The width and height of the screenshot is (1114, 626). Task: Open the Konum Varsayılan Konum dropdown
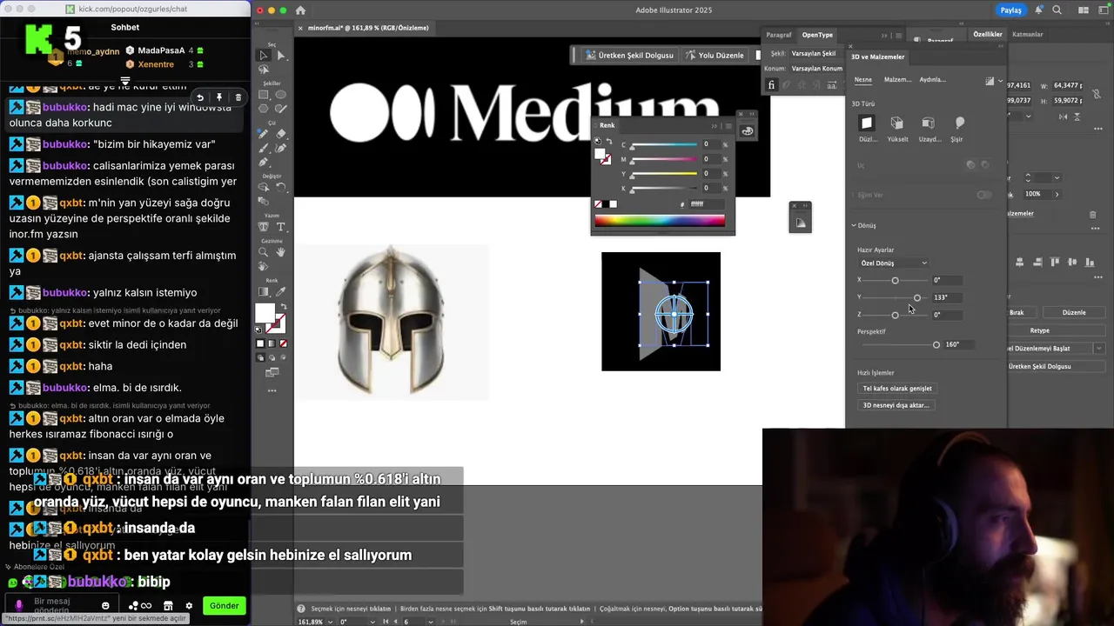[x=816, y=68]
